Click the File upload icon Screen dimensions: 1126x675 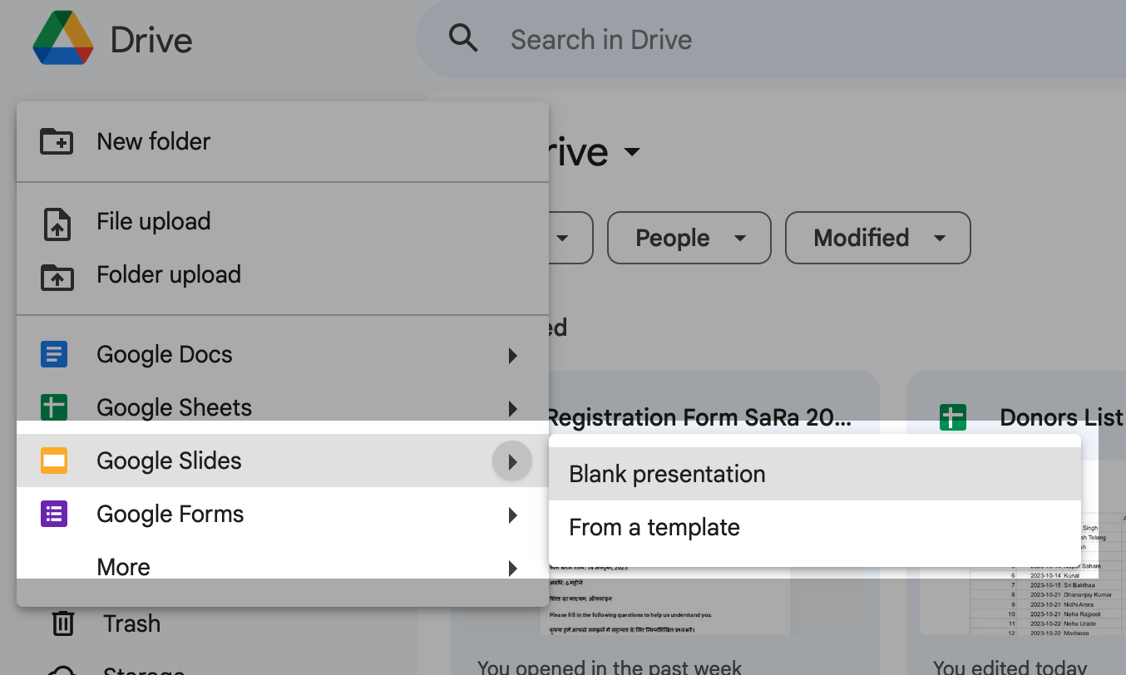(57, 222)
